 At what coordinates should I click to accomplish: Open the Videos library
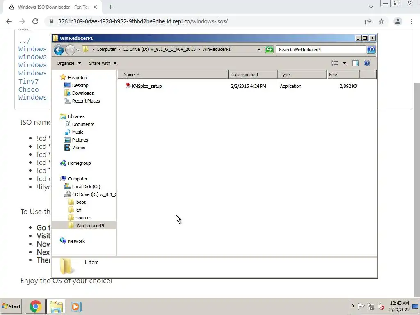tap(78, 148)
